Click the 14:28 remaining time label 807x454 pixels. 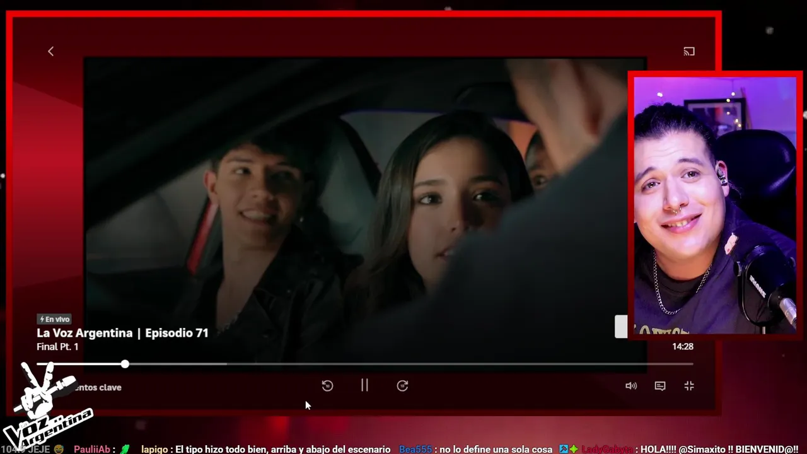tap(682, 346)
